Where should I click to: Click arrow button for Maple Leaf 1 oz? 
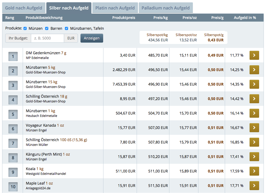[254, 186]
